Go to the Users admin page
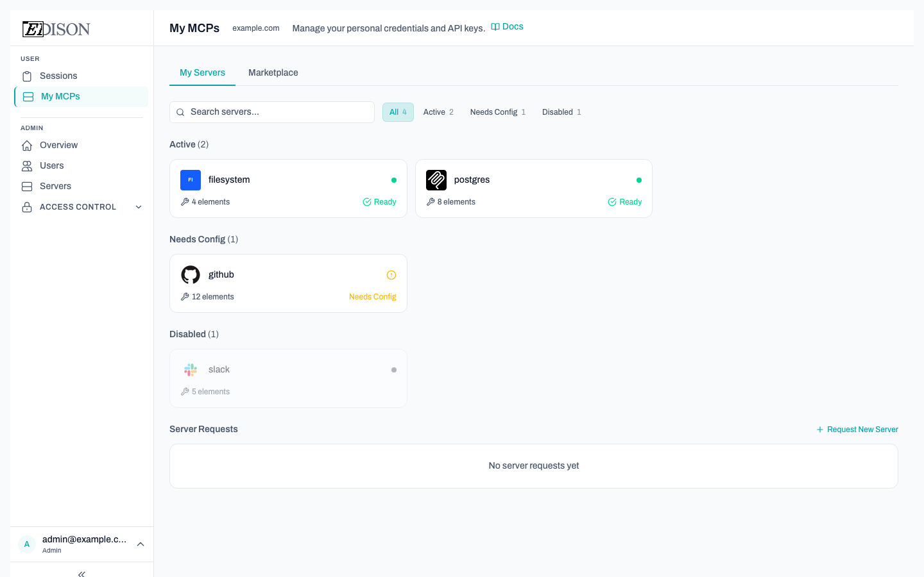The width and height of the screenshot is (924, 577). [x=52, y=166]
